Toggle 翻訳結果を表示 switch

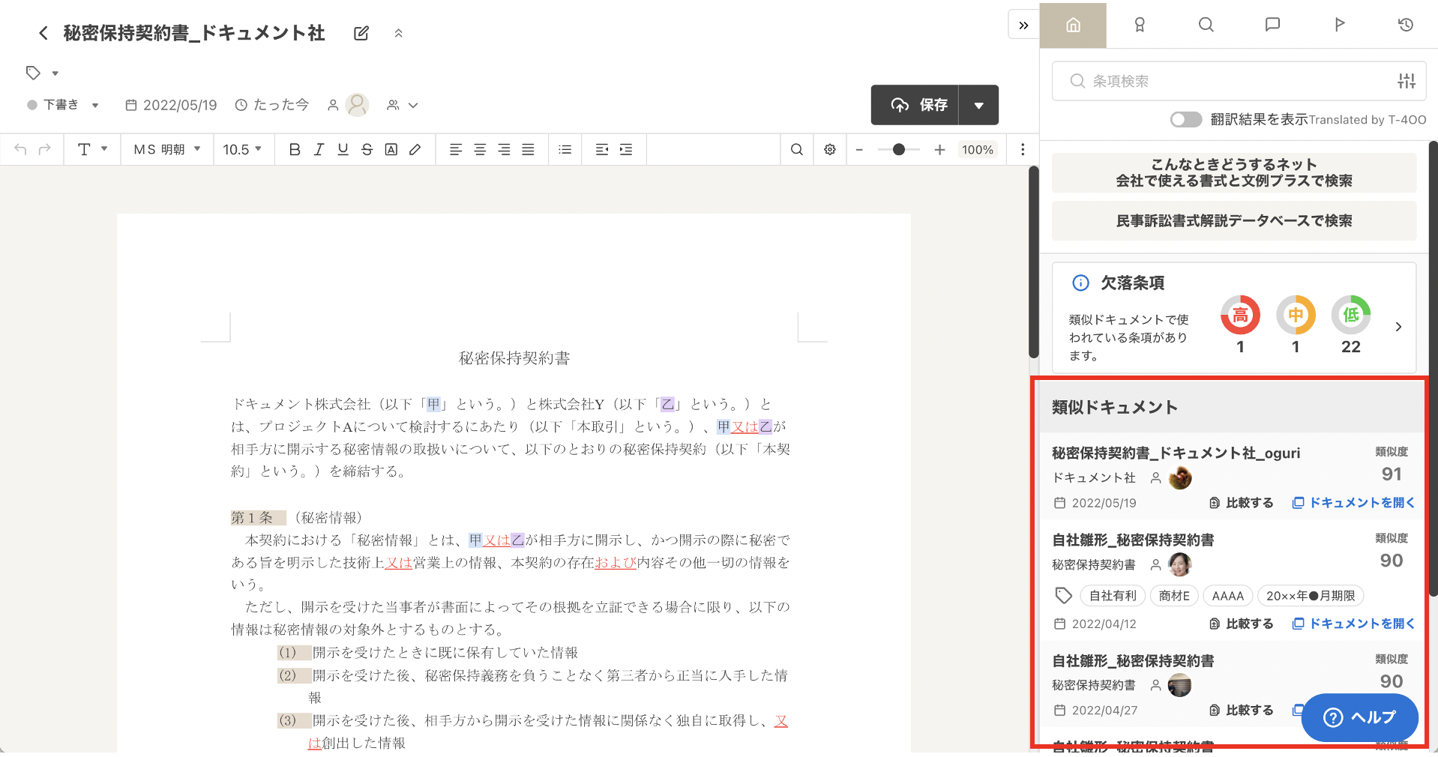coord(1185,120)
